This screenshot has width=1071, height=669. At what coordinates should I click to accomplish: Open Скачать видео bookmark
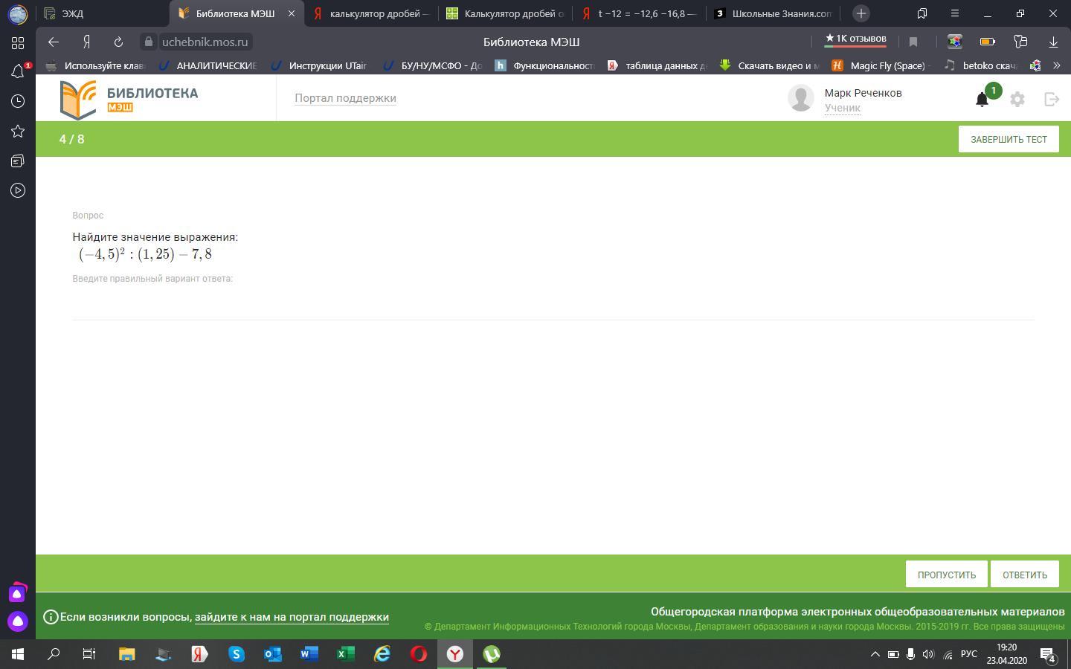769,65
